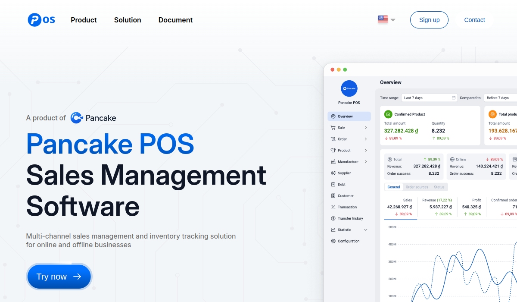Click the US flag language icon

coord(383,19)
